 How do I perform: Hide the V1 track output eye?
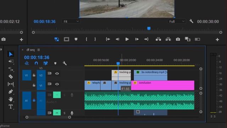(57, 84)
